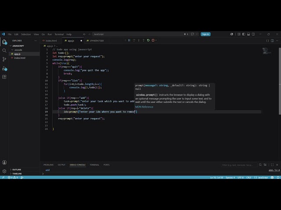Switch to the DEBUG CONSOLE panel tab
Viewport: 281px width, 210px height.
click(x=77, y=165)
